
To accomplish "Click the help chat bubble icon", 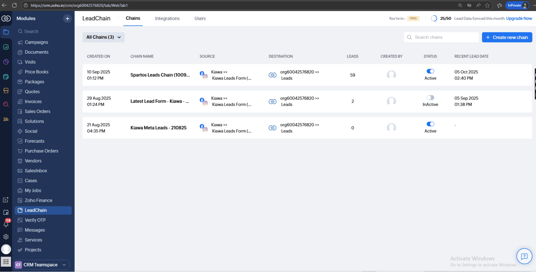I will [x=524, y=256].
